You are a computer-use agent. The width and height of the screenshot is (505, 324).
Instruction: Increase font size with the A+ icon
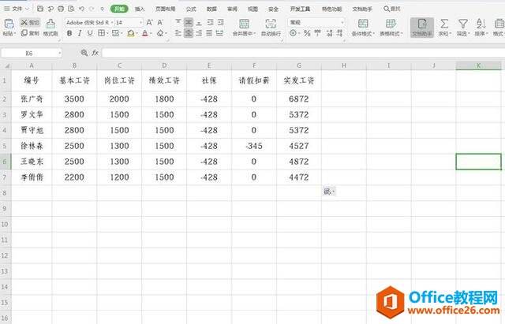pos(149,23)
